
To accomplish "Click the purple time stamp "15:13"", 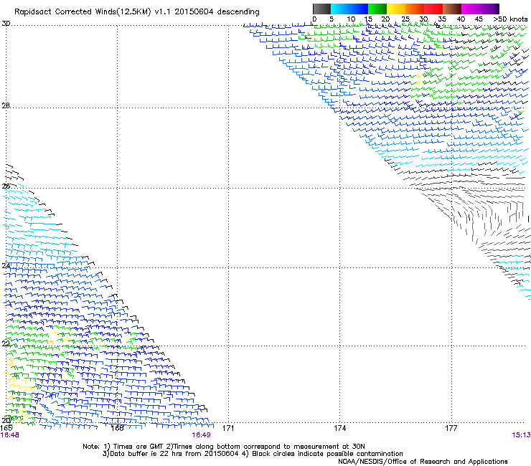I will [521, 435].
